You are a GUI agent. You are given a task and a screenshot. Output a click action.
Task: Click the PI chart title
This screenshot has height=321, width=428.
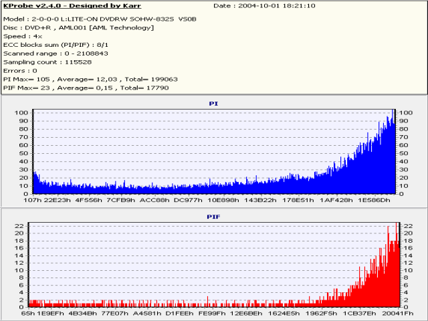tap(213, 104)
